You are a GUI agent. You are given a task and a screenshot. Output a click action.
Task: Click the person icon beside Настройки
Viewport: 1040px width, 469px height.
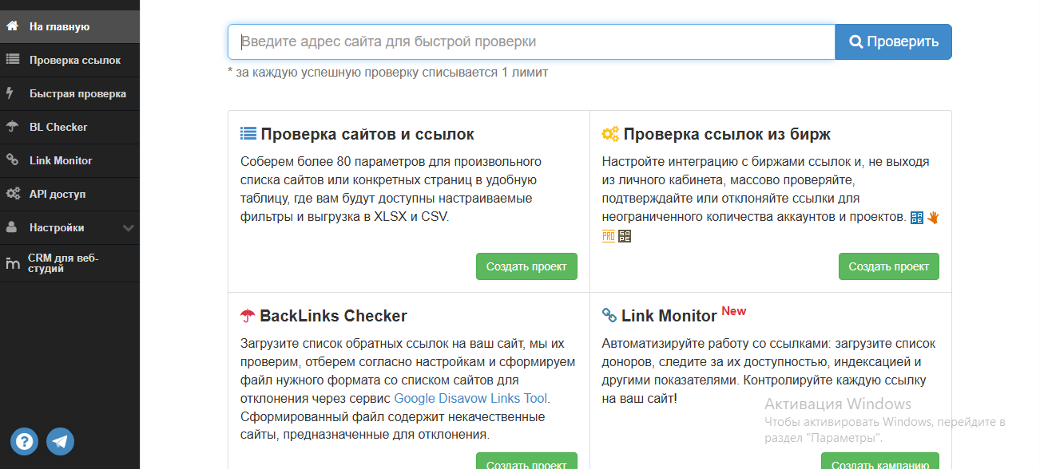[11, 227]
